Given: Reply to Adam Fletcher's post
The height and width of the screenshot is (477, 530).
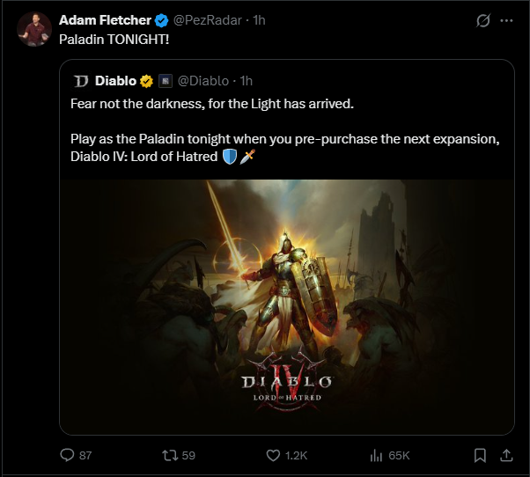Looking at the screenshot, I should pyautogui.click(x=66, y=455).
